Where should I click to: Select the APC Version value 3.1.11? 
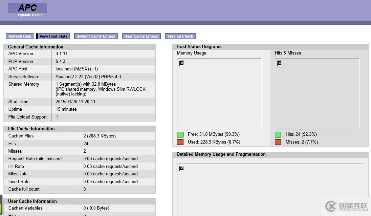(62, 54)
